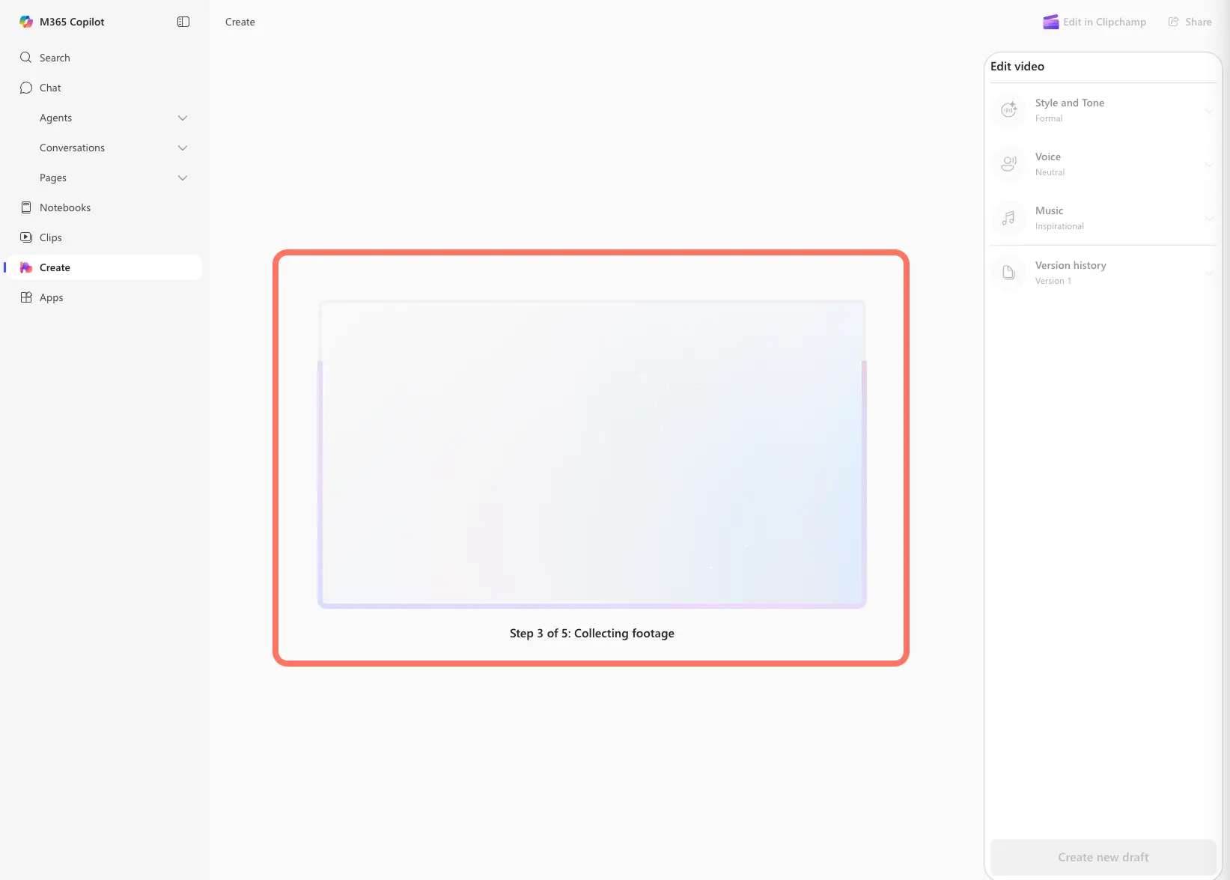Image resolution: width=1230 pixels, height=880 pixels.
Task: Click the video preview loading thumbnail
Action: click(x=592, y=455)
